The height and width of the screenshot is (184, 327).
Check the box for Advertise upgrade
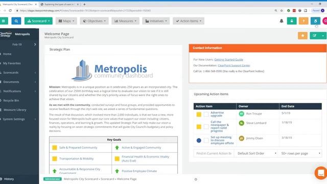[206, 114]
